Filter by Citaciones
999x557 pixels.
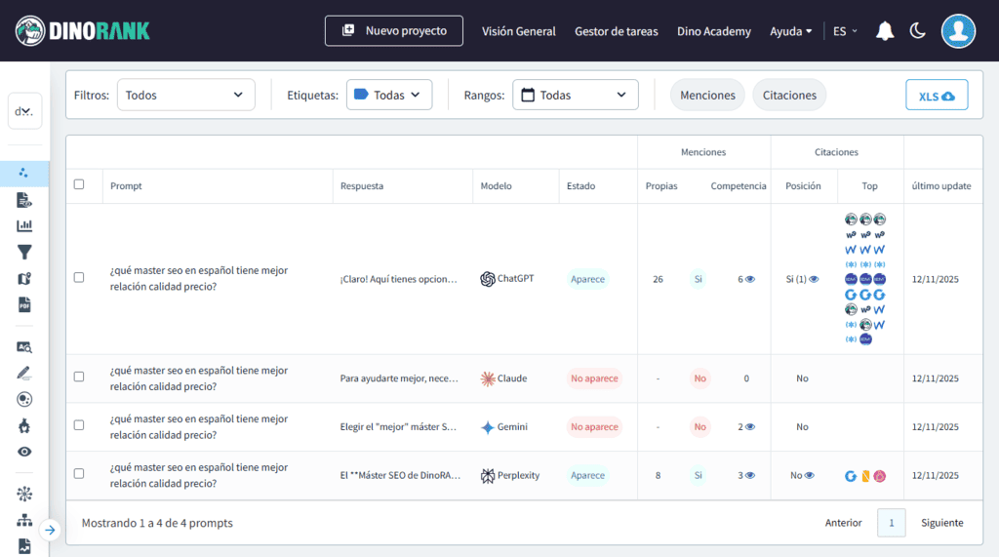tap(789, 95)
